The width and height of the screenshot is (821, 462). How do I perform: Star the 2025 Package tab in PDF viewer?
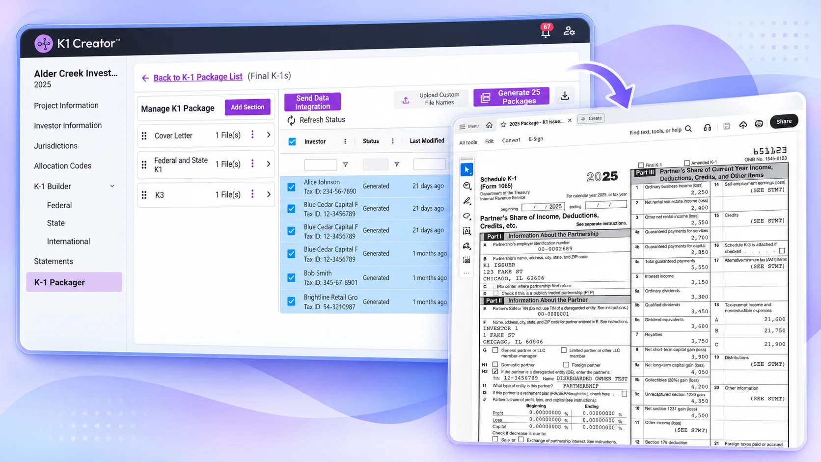pos(503,125)
